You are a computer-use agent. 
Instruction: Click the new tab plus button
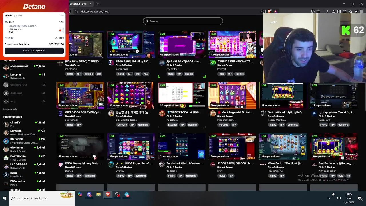click(98, 4)
